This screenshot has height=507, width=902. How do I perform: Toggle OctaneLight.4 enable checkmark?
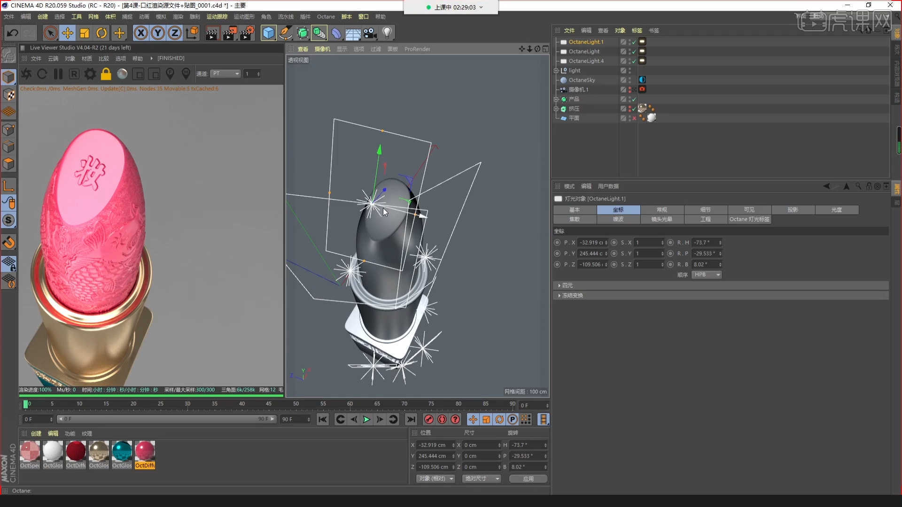(634, 61)
